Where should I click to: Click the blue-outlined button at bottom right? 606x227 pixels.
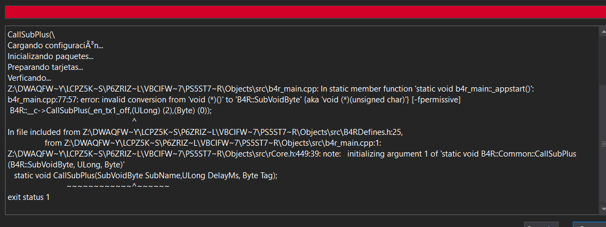[590, 224]
